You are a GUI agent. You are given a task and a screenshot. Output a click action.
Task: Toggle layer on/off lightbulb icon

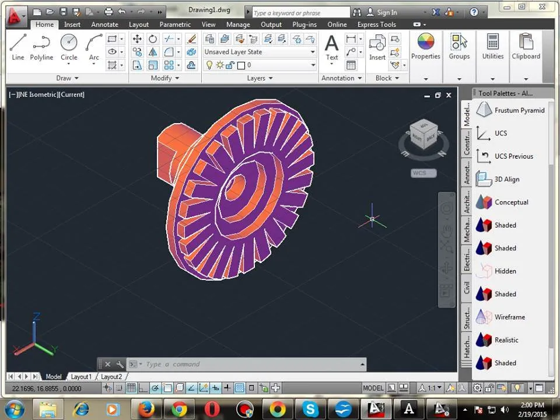pyautogui.click(x=209, y=65)
